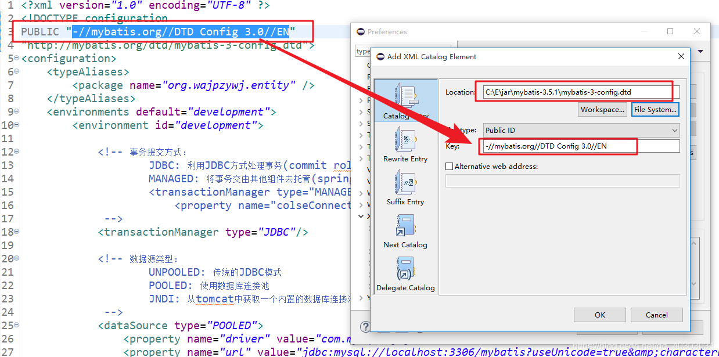Click the 'Key:' label in the dialog

[x=452, y=146]
